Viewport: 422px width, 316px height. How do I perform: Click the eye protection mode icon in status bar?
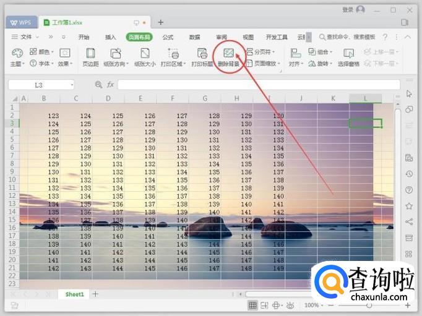coord(291,305)
